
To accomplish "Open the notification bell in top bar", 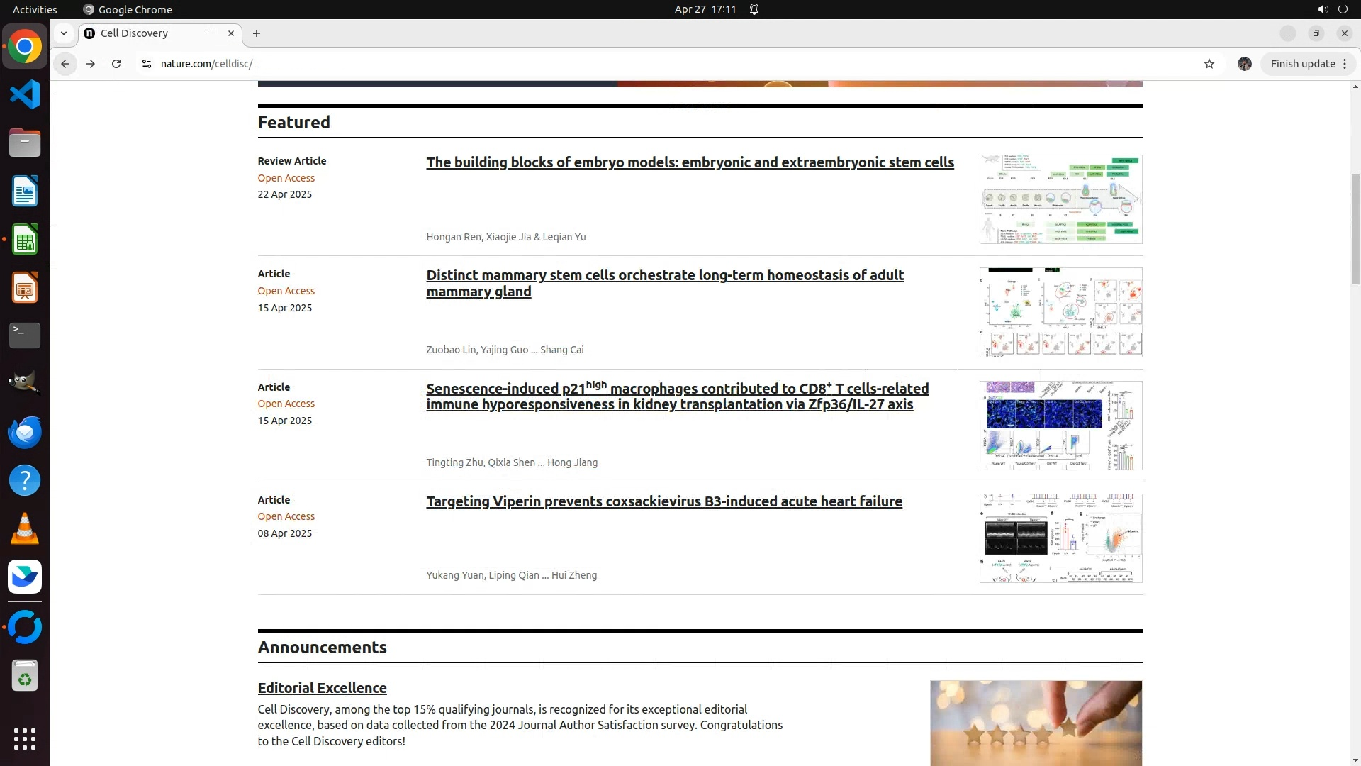I will coord(754,9).
